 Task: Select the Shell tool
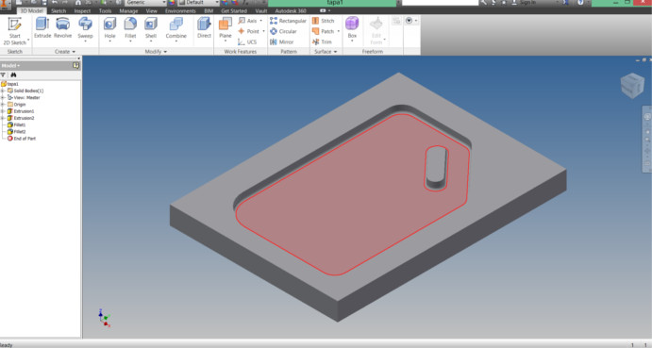coord(151,28)
